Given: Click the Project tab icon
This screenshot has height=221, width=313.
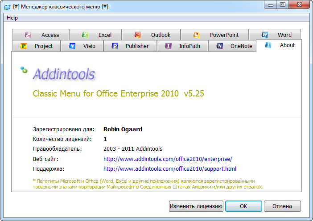Looking at the screenshot, I should [23, 46].
